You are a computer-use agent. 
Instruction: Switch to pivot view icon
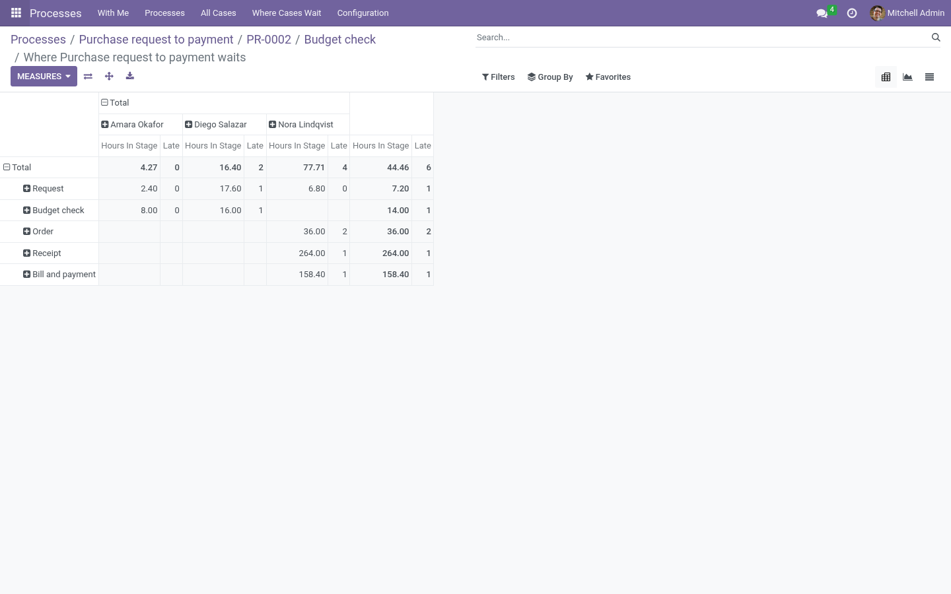point(886,77)
